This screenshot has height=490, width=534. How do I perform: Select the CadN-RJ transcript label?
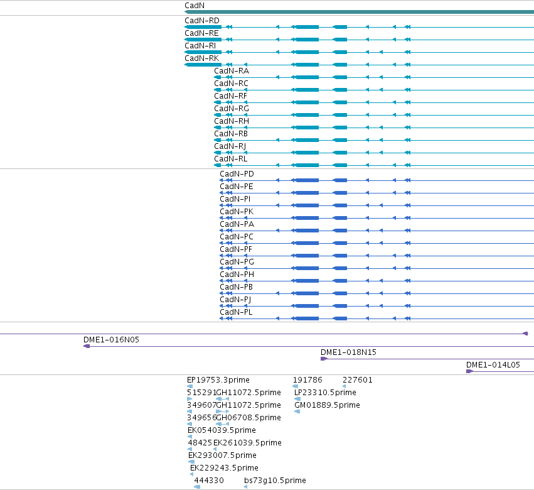230,146
